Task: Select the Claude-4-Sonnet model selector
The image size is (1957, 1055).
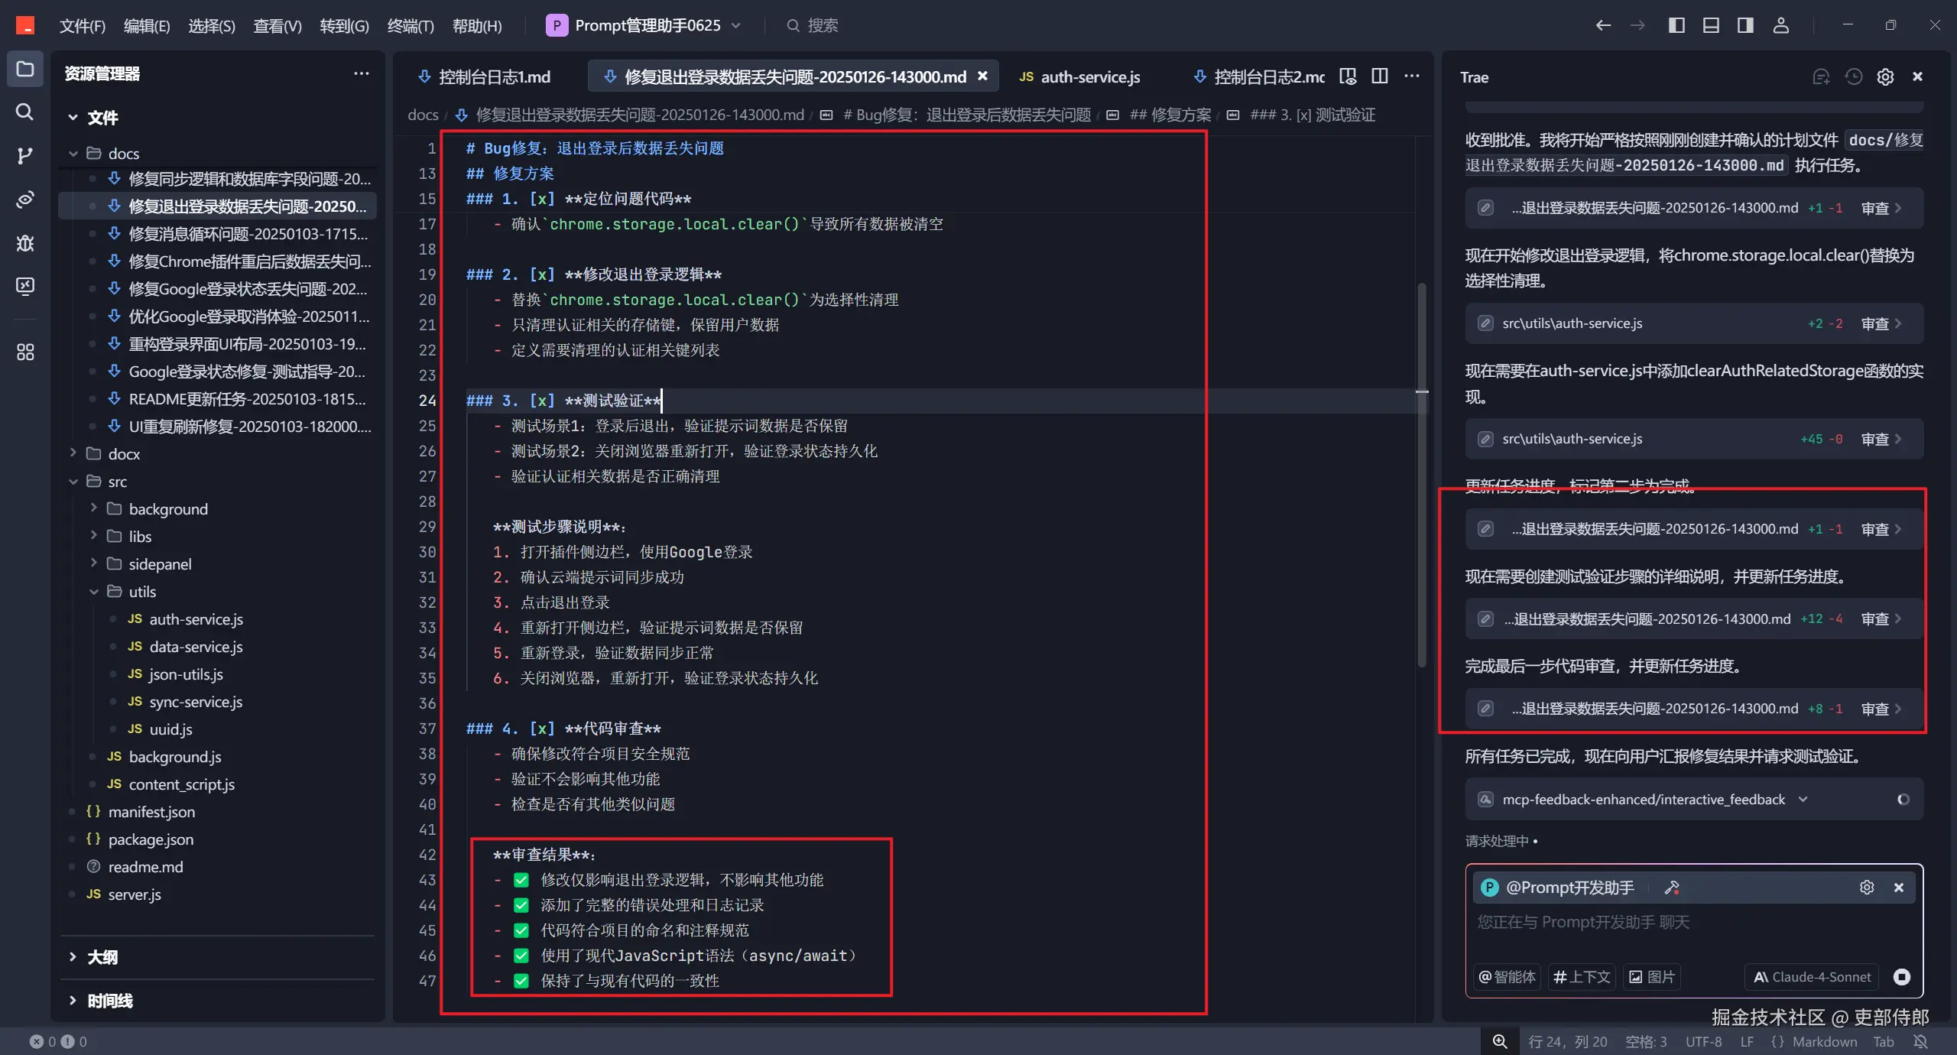Action: point(1812,976)
